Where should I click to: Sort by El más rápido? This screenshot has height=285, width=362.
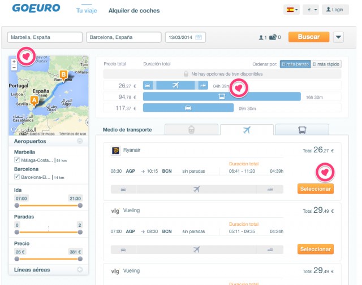point(326,64)
